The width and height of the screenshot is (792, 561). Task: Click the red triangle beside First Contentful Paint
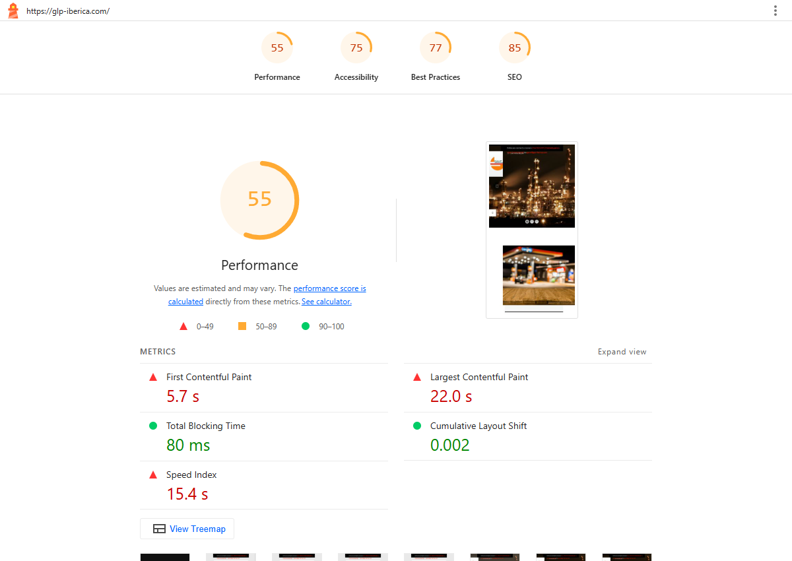153,377
